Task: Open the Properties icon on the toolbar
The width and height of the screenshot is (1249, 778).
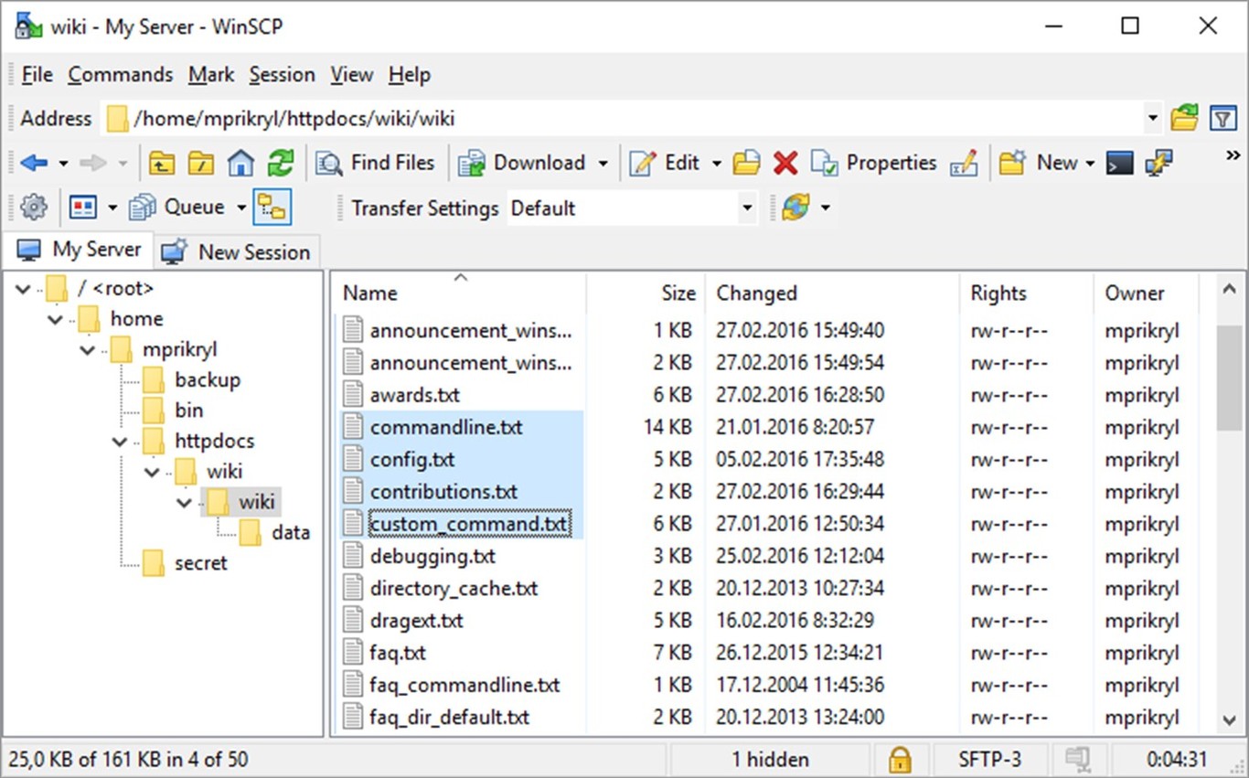Action: point(825,162)
